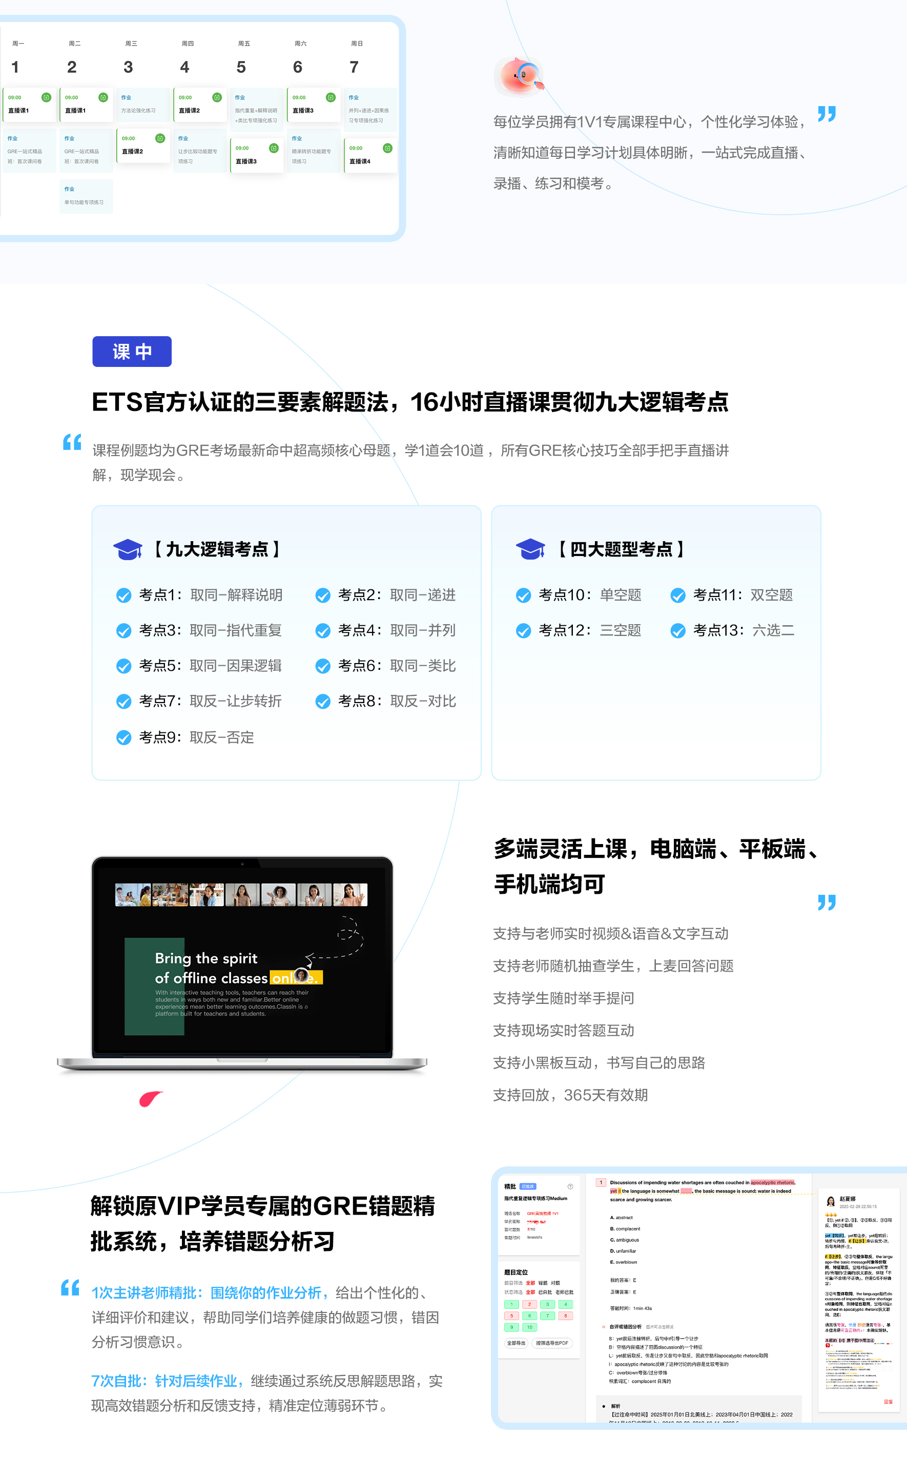Click the playback icon on Sunday's 直播课4 card

[387, 148]
